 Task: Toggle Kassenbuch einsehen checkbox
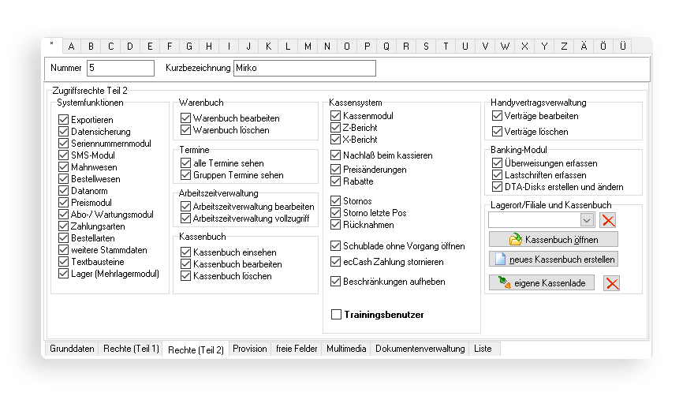pos(185,252)
